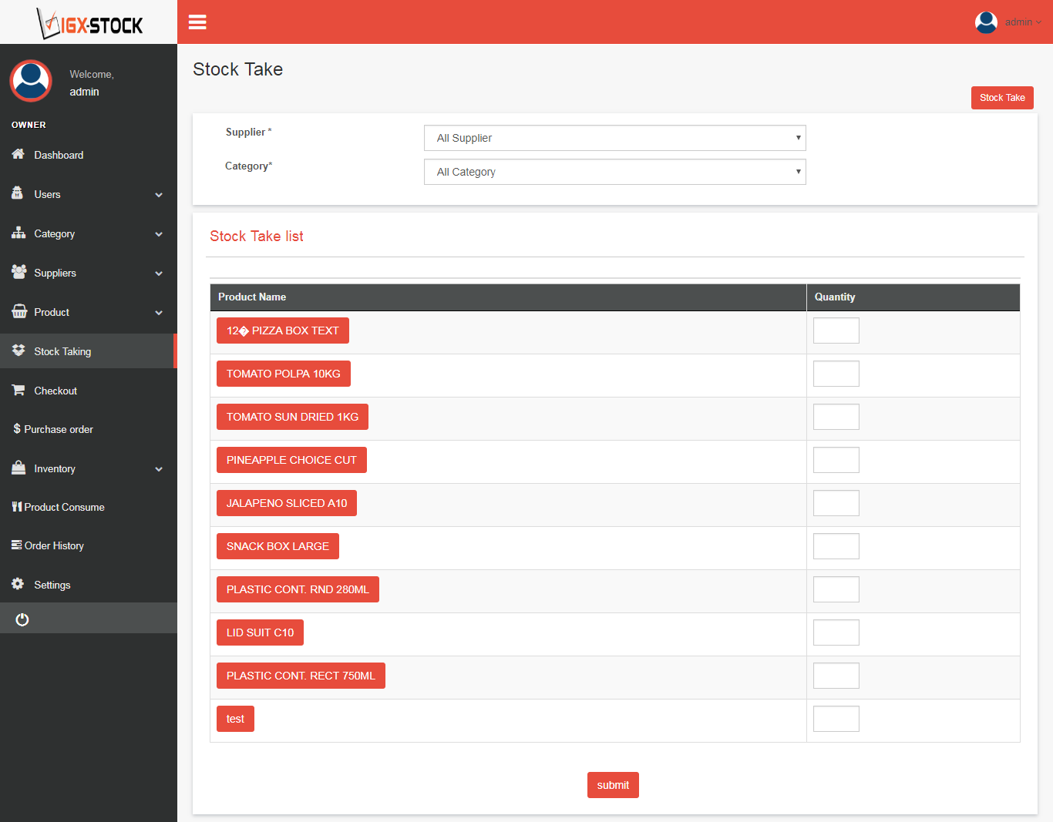Click TOMATO POLPA 10KG product button
The height and width of the screenshot is (822, 1053).
coord(284,374)
